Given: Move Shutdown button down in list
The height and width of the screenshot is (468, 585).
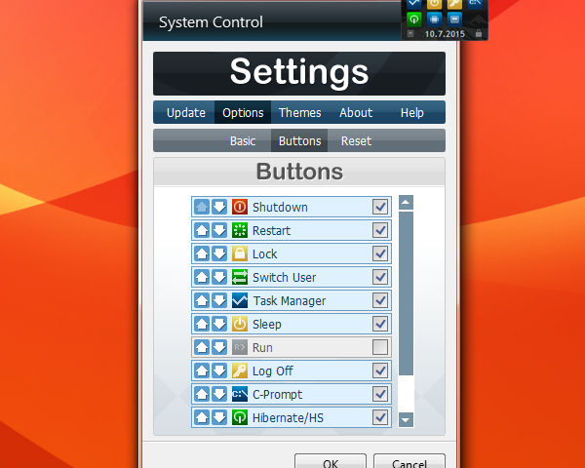Looking at the screenshot, I should pyautogui.click(x=219, y=207).
